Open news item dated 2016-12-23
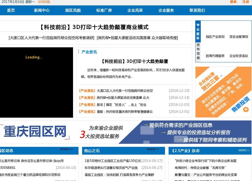Image resolution: width=252 pixels, height=181 pixels. pyautogui.click(x=125, y=91)
